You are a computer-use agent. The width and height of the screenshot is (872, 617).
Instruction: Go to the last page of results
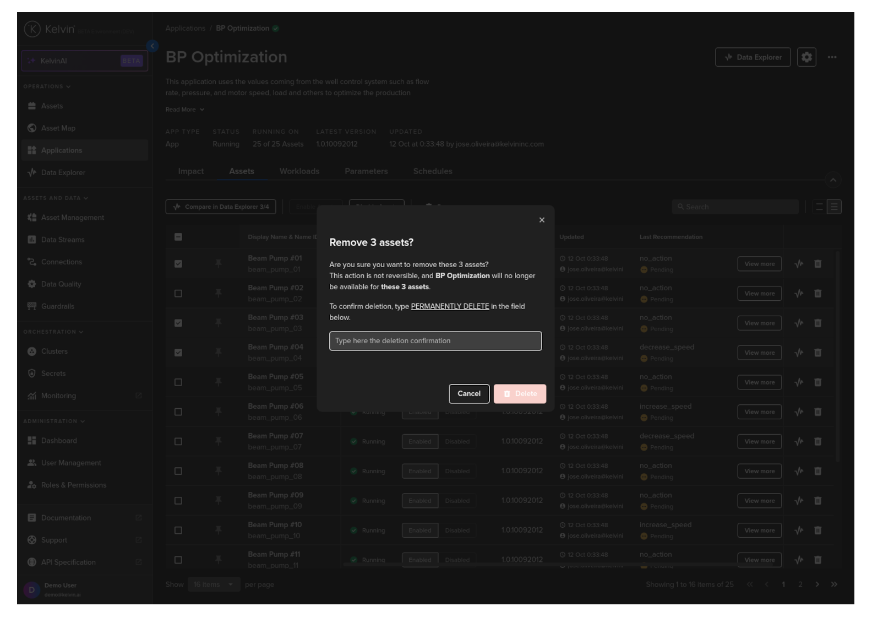point(834,584)
